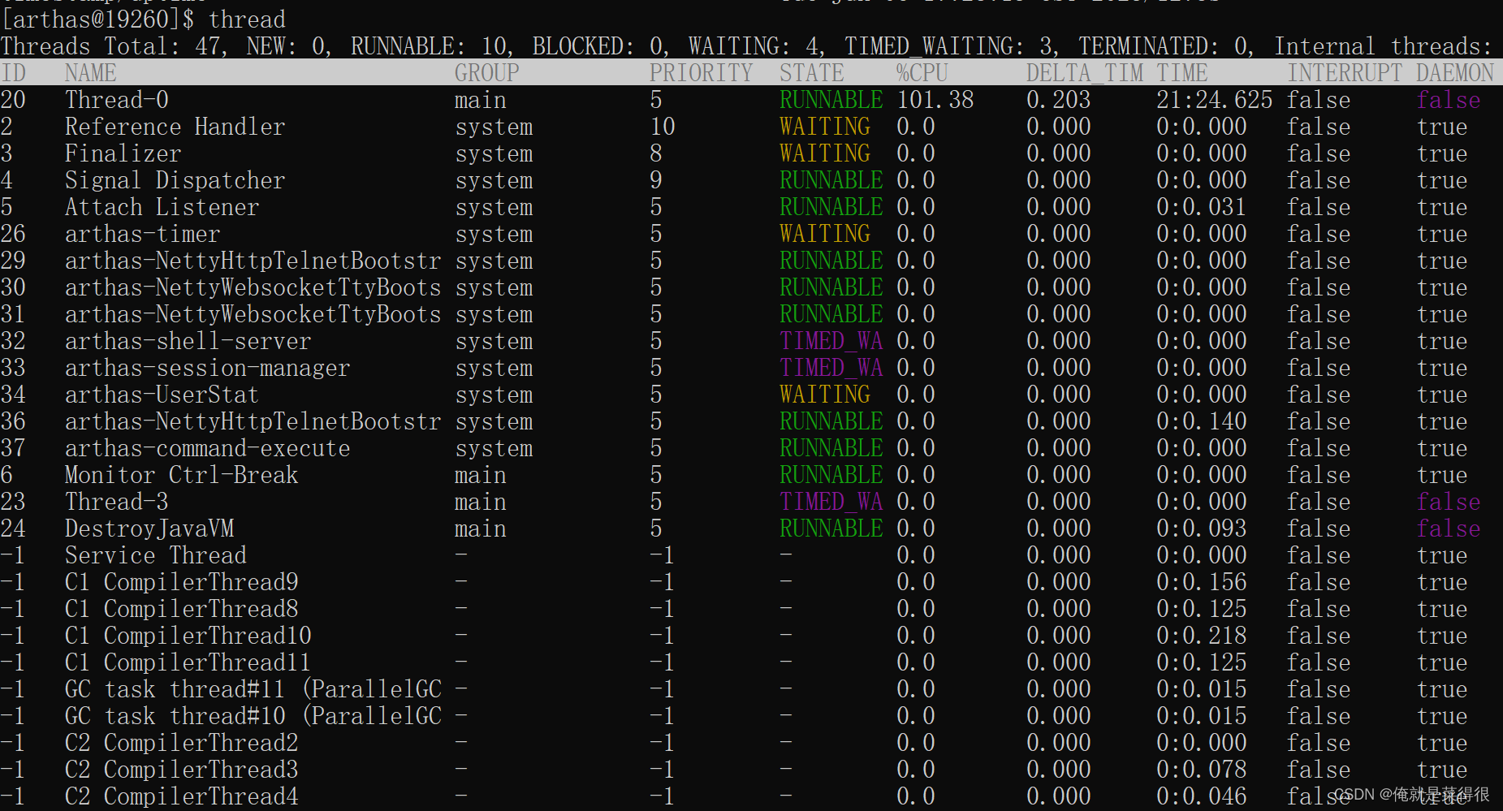This screenshot has width=1503, height=811.
Task: Select the Finalizer thread name
Action: [123, 153]
